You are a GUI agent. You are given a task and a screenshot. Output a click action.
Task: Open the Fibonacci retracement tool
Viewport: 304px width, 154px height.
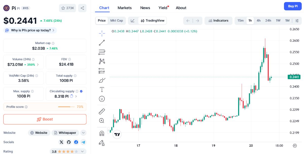[102, 52]
